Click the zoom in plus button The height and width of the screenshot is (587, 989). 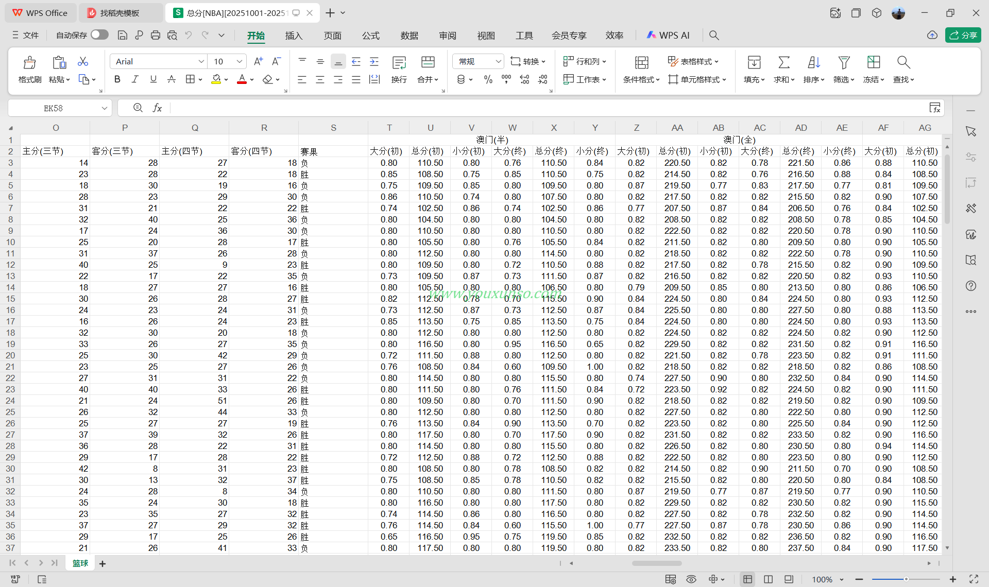coord(953,579)
